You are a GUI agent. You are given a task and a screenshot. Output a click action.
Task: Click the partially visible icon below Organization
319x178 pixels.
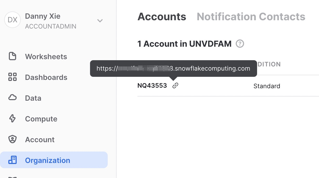pyautogui.click(x=12, y=177)
